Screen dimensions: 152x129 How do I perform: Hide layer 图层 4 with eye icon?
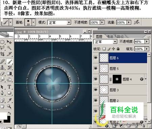coord(96,79)
